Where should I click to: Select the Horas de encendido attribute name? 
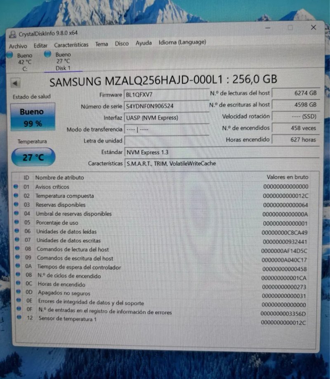pos(61,284)
